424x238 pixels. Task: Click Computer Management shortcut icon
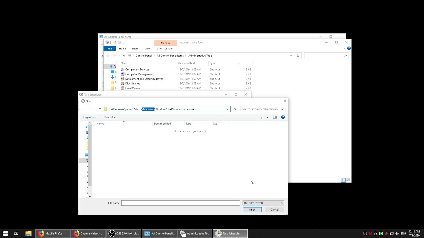[123, 74]
